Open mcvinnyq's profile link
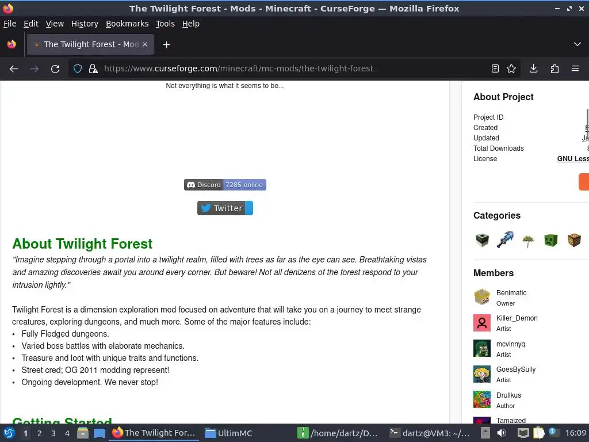 click(x=511, y=344)
